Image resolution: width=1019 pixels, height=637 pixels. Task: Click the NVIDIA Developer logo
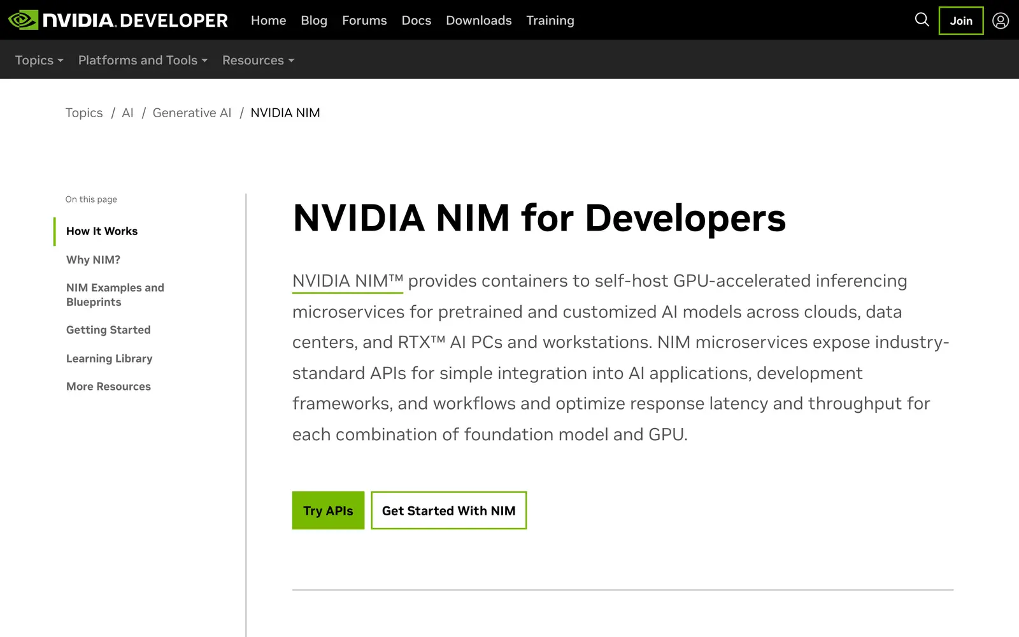118,20
